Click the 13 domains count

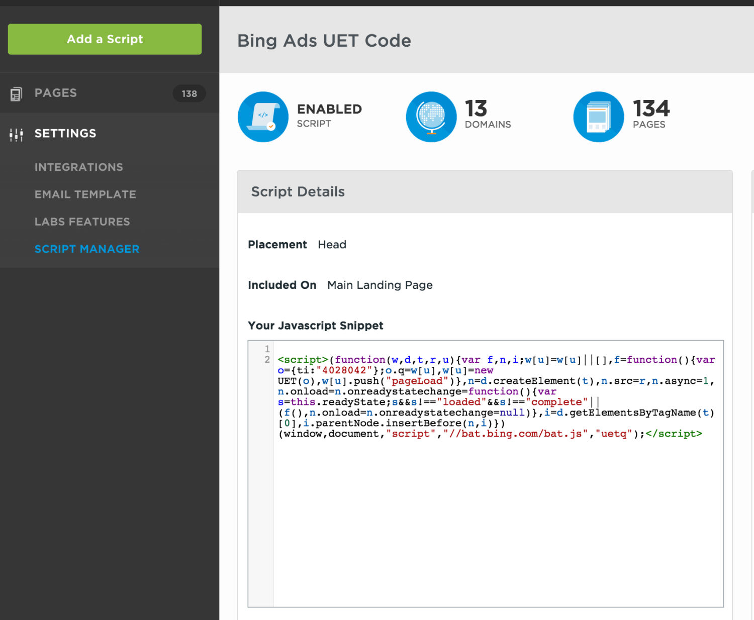(476, 109)
